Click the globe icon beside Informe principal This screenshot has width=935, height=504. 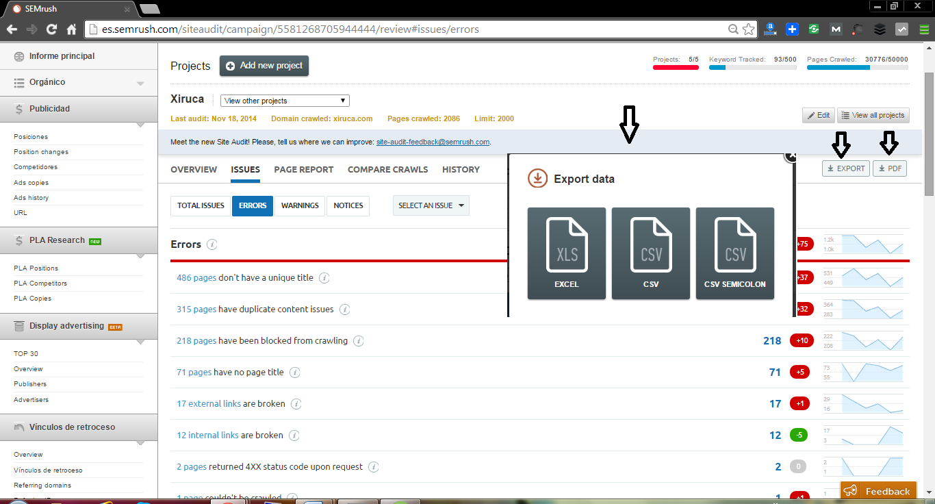[x=20, y=58]
